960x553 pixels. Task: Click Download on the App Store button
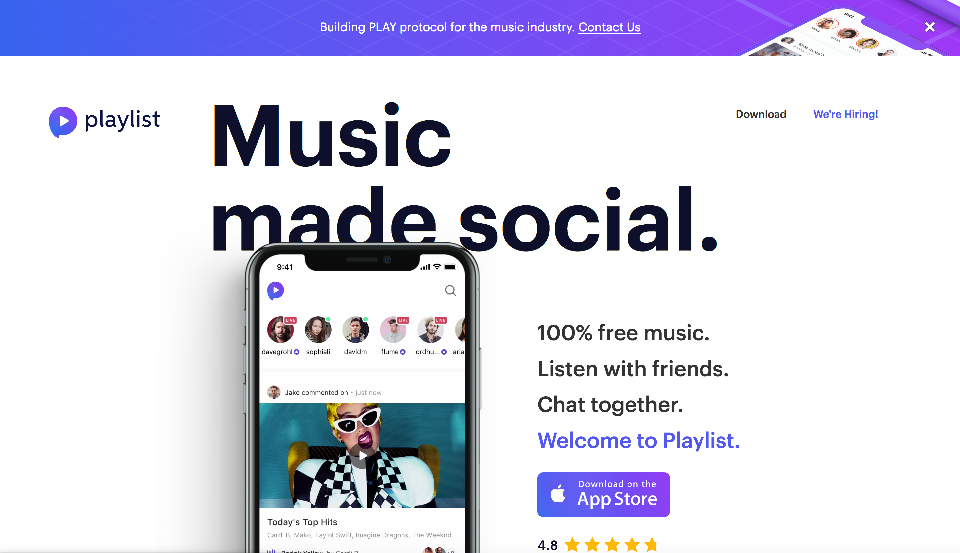603,494
